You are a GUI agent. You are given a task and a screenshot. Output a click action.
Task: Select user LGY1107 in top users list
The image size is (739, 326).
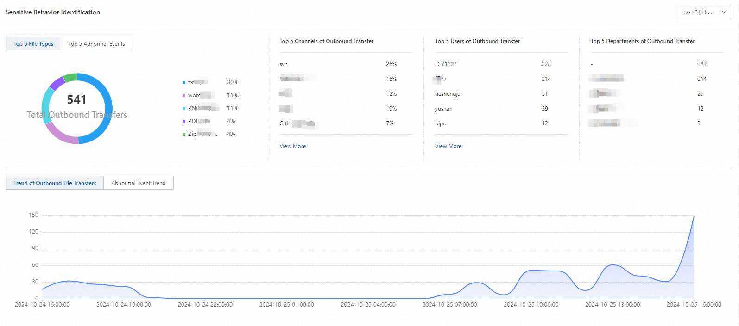click(x=446, y=64)
